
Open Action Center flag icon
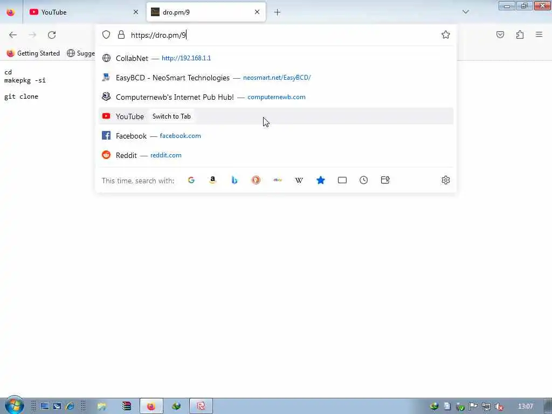coord(473,406)
